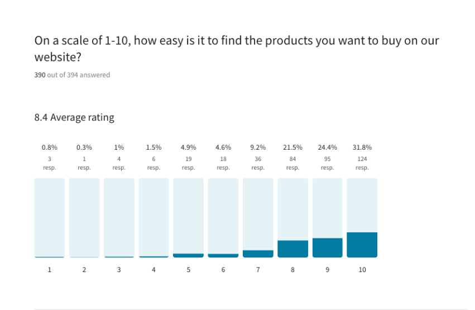Click the 24.4% percentage label
The width and height of the screenshot is (475, 310).
[327, 147]
